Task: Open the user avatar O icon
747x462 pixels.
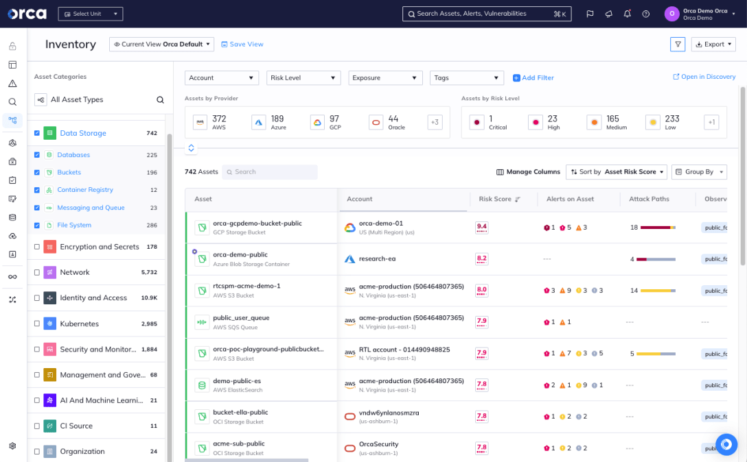Action: coord(671,14)
